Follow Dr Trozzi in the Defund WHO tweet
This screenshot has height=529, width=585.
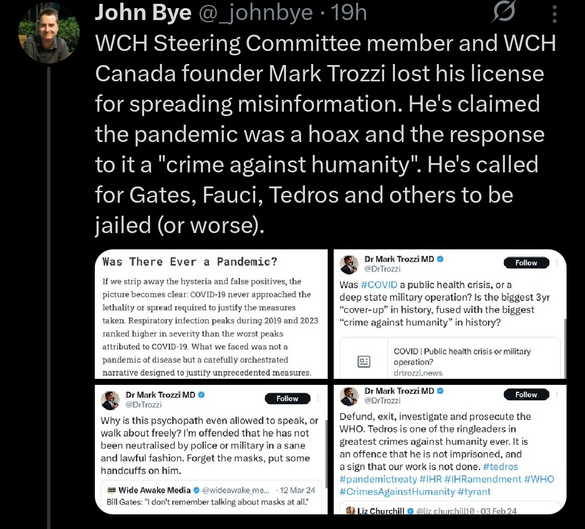526,395
